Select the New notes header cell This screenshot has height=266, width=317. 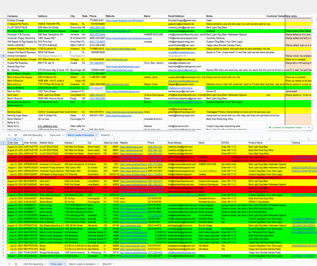click(x=298, y=16)
